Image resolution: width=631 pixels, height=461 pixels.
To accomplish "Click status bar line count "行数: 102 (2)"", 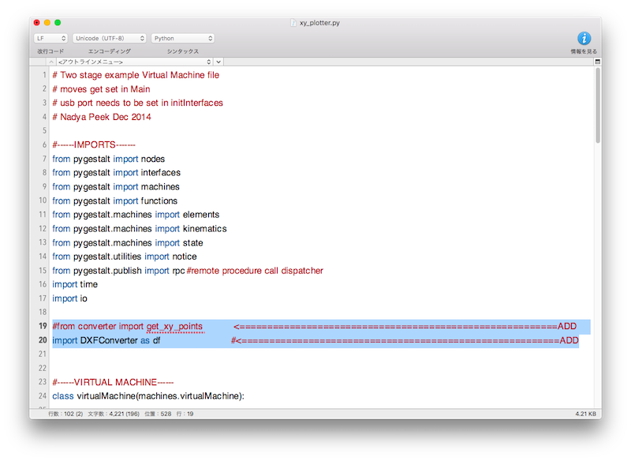I will 65,414.
